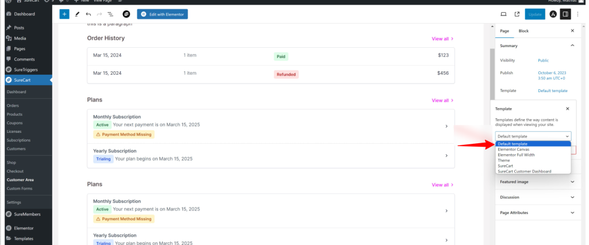Click the View Page external link icon
Screen dimensions: 589x245
pyautogui.click(x=517, y=14)
